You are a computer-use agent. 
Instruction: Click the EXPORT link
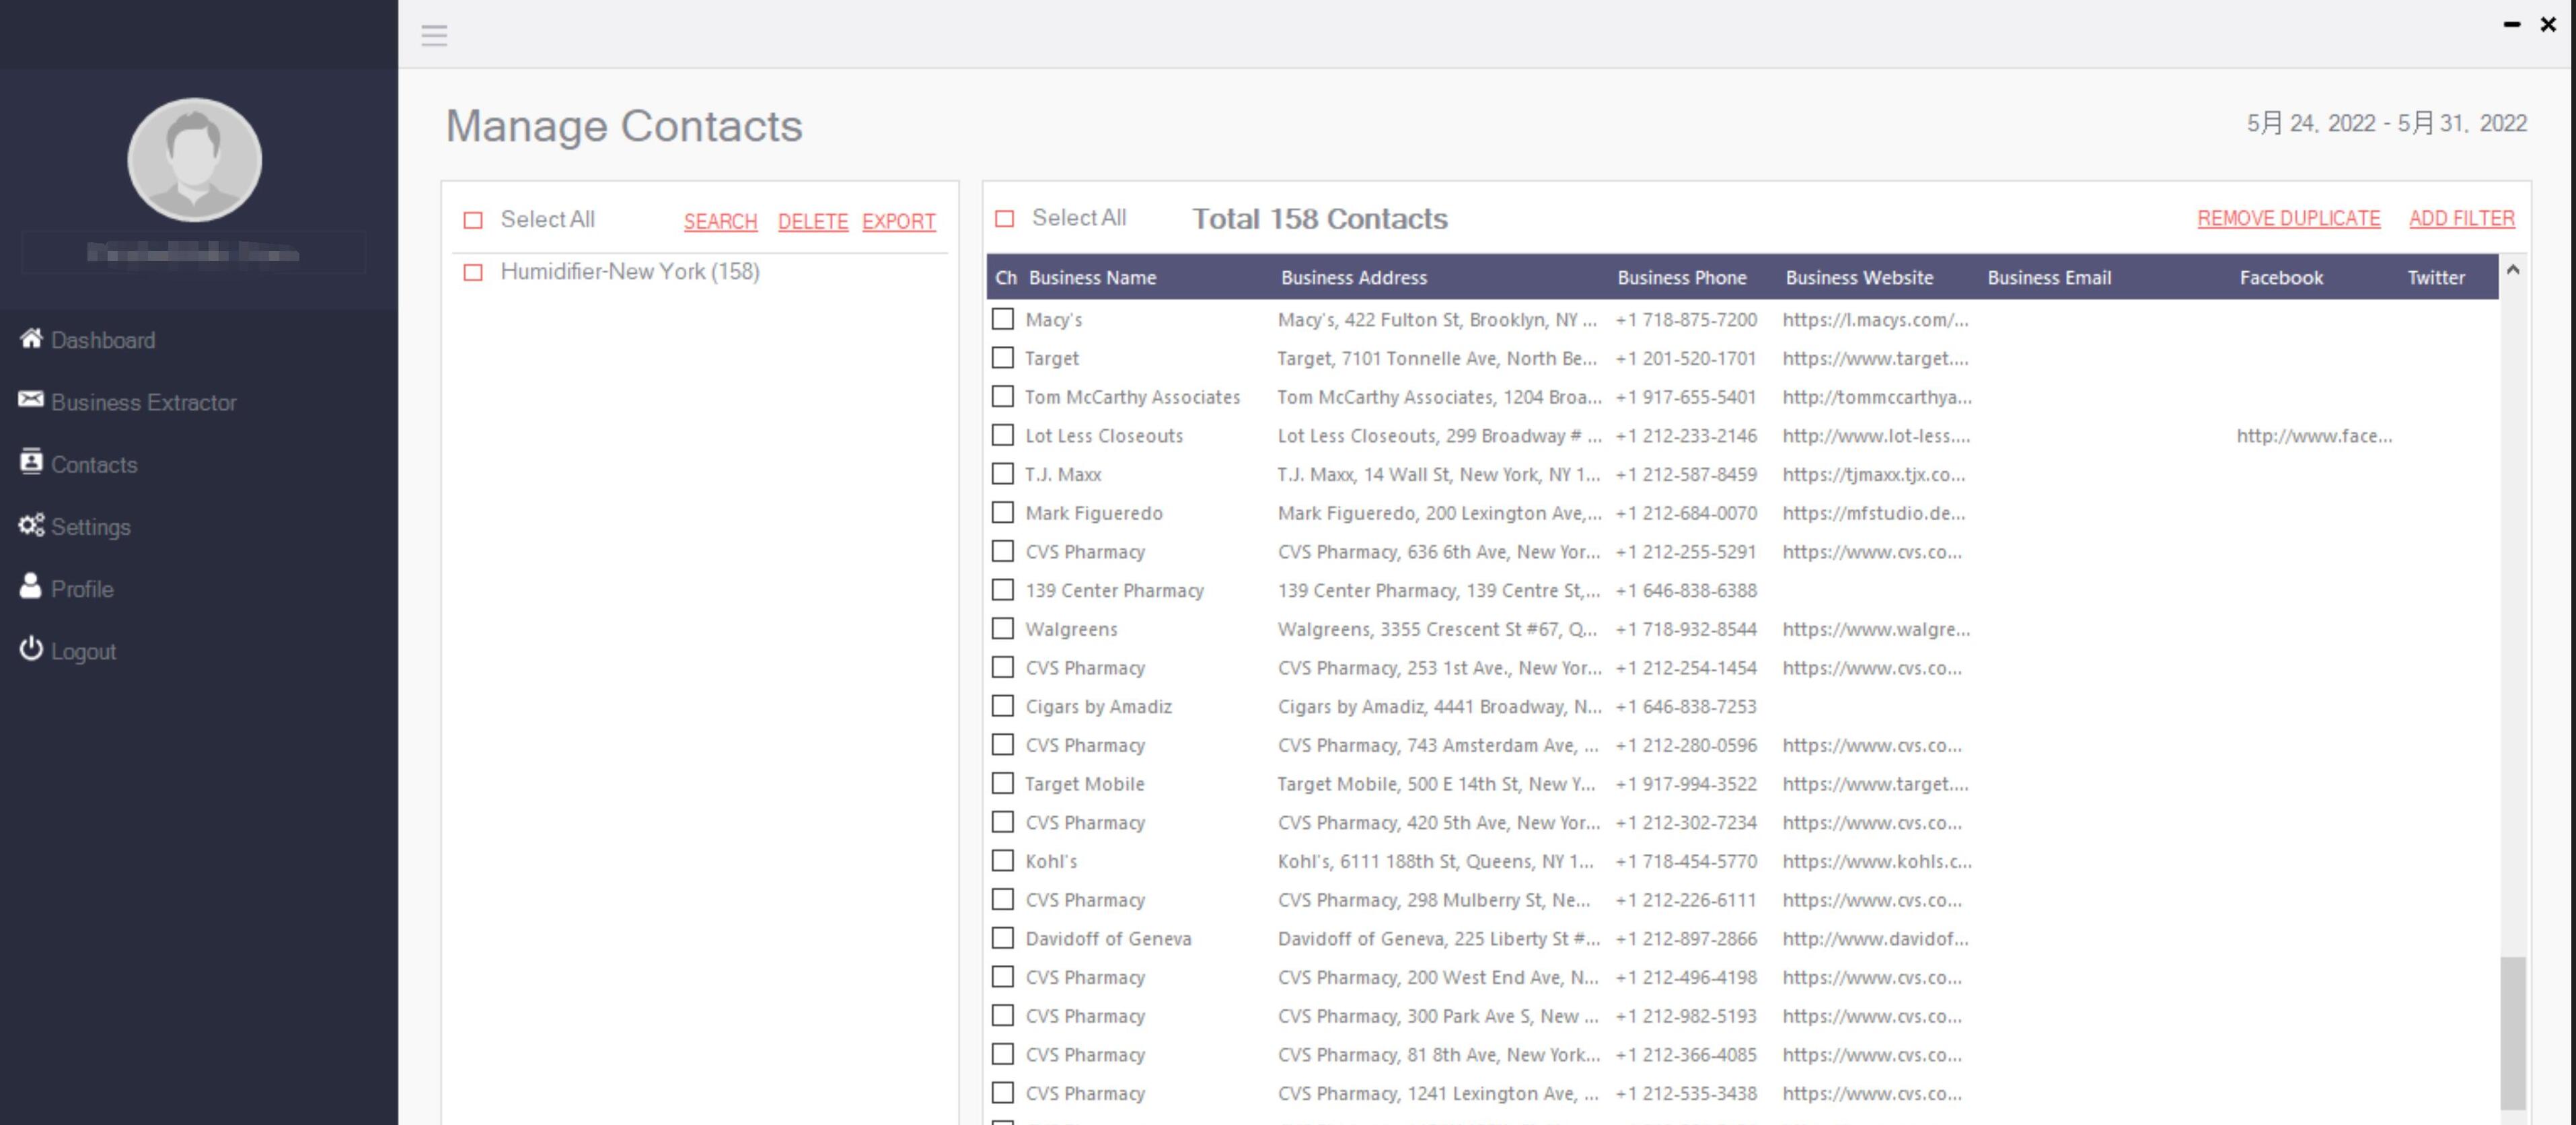pos(898,221)
